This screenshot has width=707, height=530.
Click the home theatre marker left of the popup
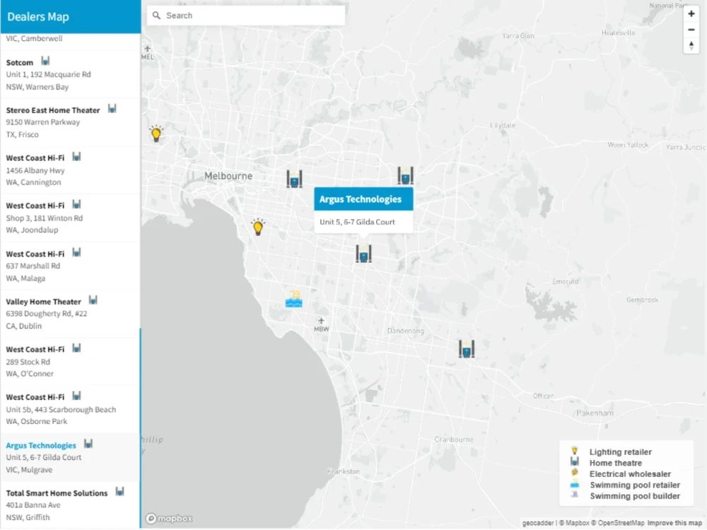(x=294, y=179)
